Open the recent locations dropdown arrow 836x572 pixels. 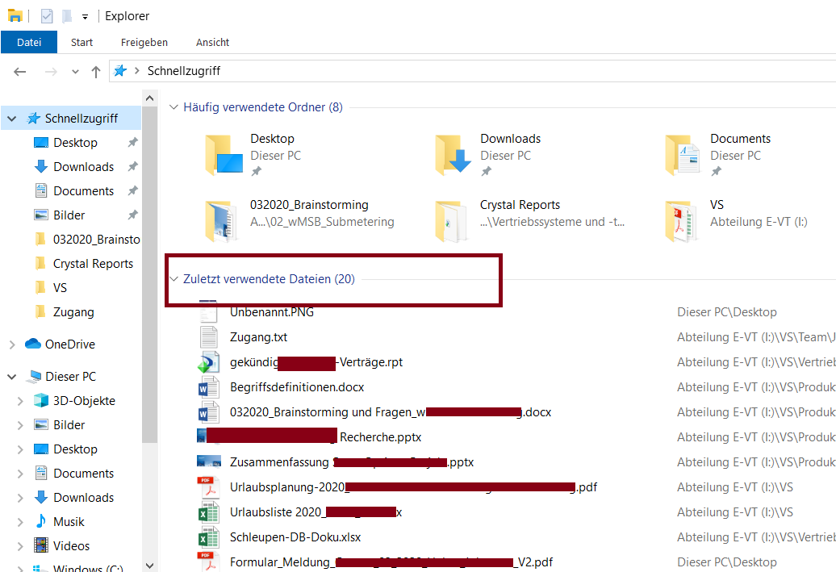tap(75, 72)
